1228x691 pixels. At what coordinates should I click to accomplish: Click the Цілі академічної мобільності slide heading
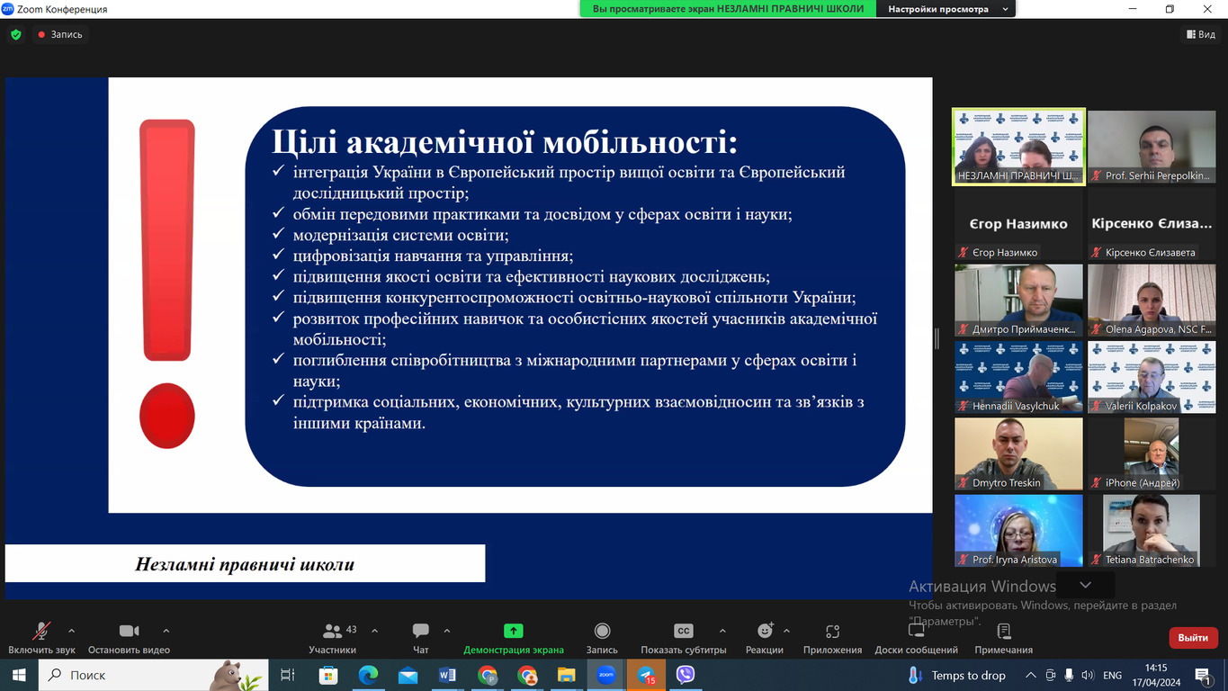505,142
